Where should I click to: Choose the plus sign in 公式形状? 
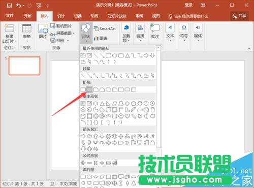coord(83,163)
